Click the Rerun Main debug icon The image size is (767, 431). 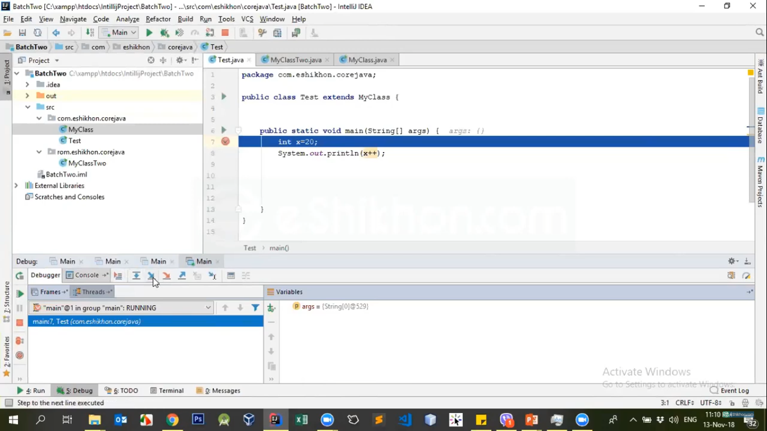[x=20, y=276]
